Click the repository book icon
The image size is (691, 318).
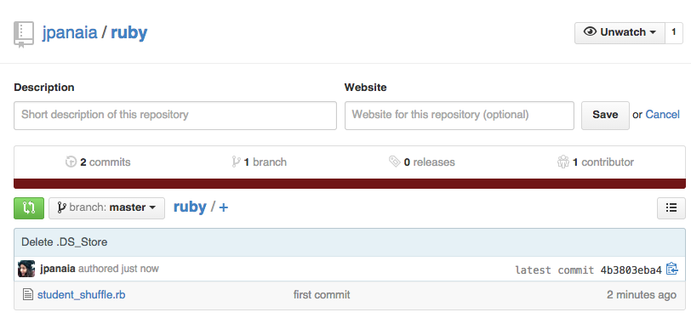(23, 34)
